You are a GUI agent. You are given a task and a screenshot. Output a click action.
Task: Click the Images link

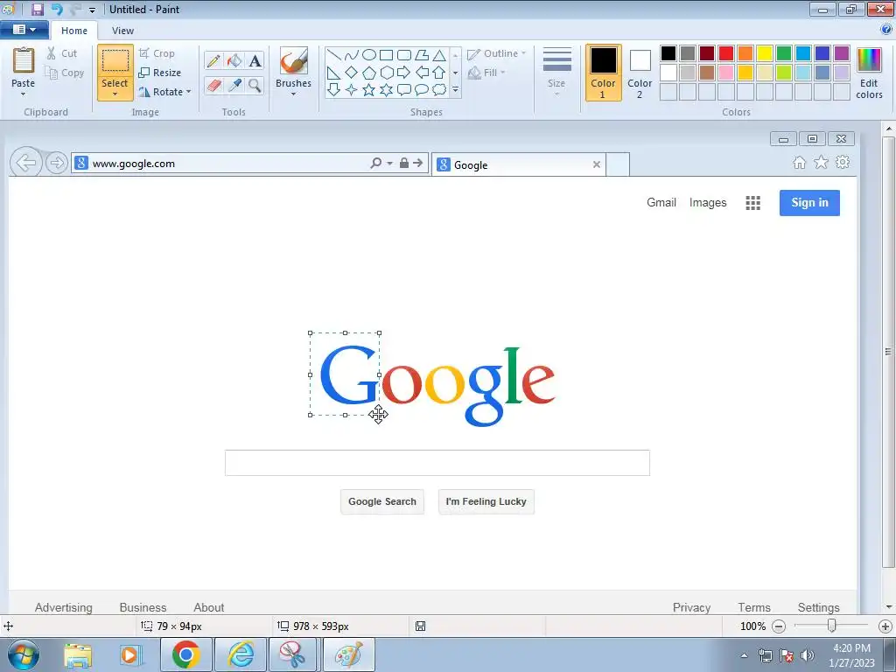coord(707,202)
